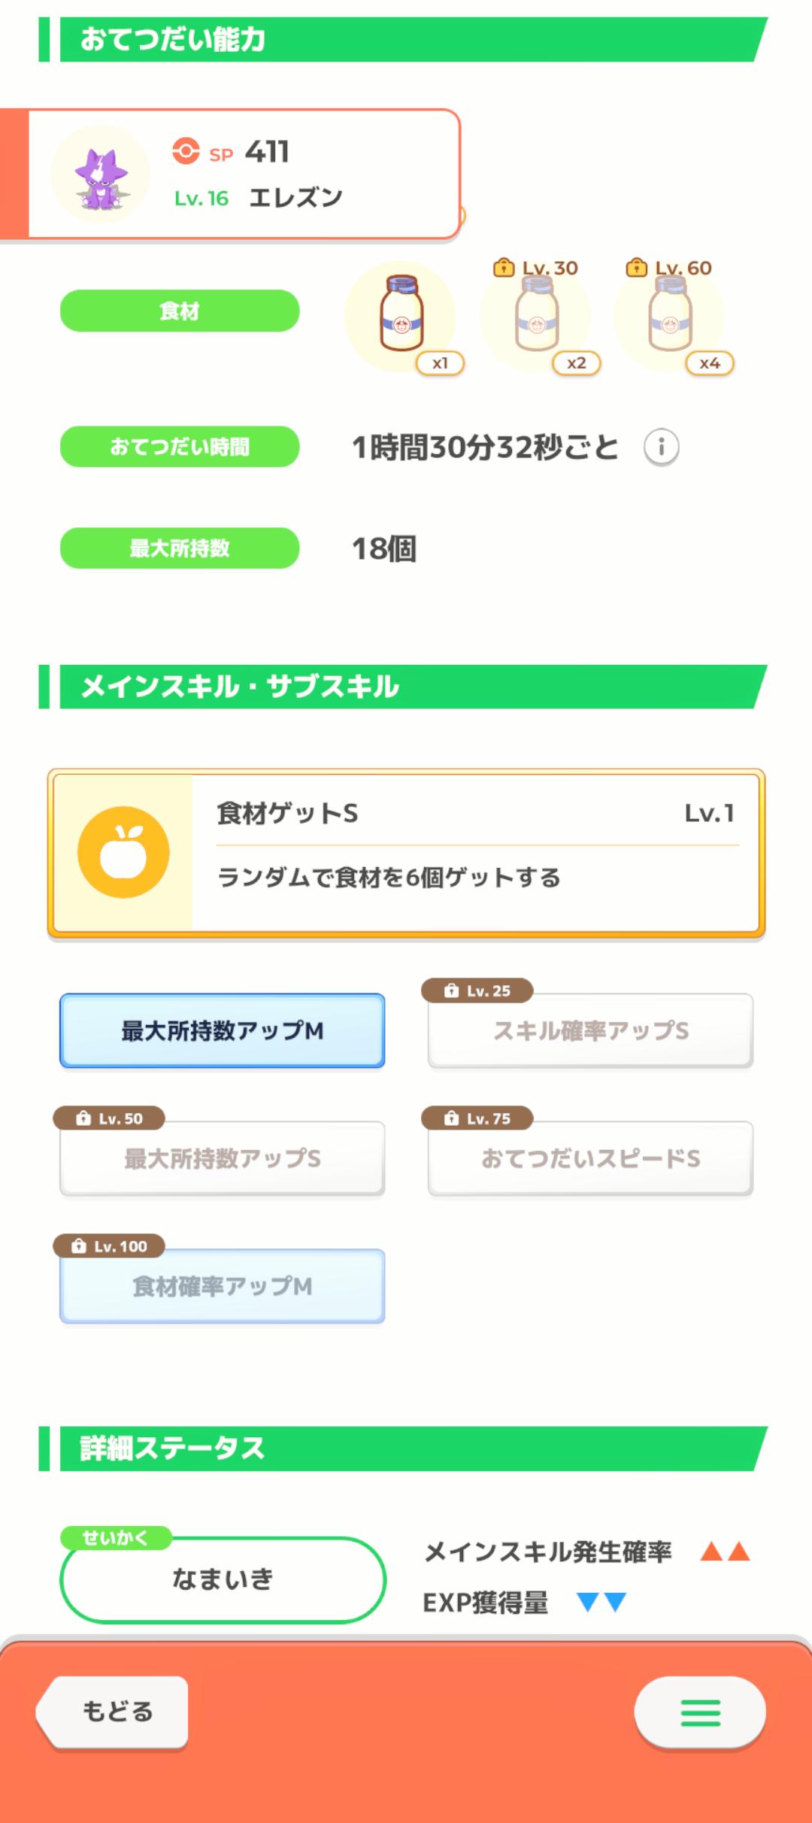This screenshot has height=1823, width=812.
Task: Tap the Poké Ball SP icon
Action: (186, 151)
